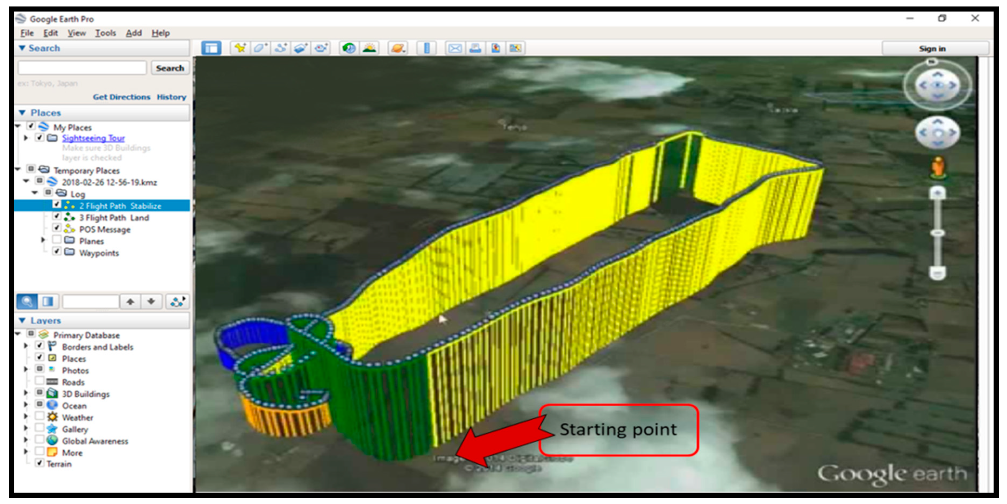Click the Add Placemark pushpin icon
Image resolution: width=1007 pixels, height=504 pixels.
coord(239,48)
